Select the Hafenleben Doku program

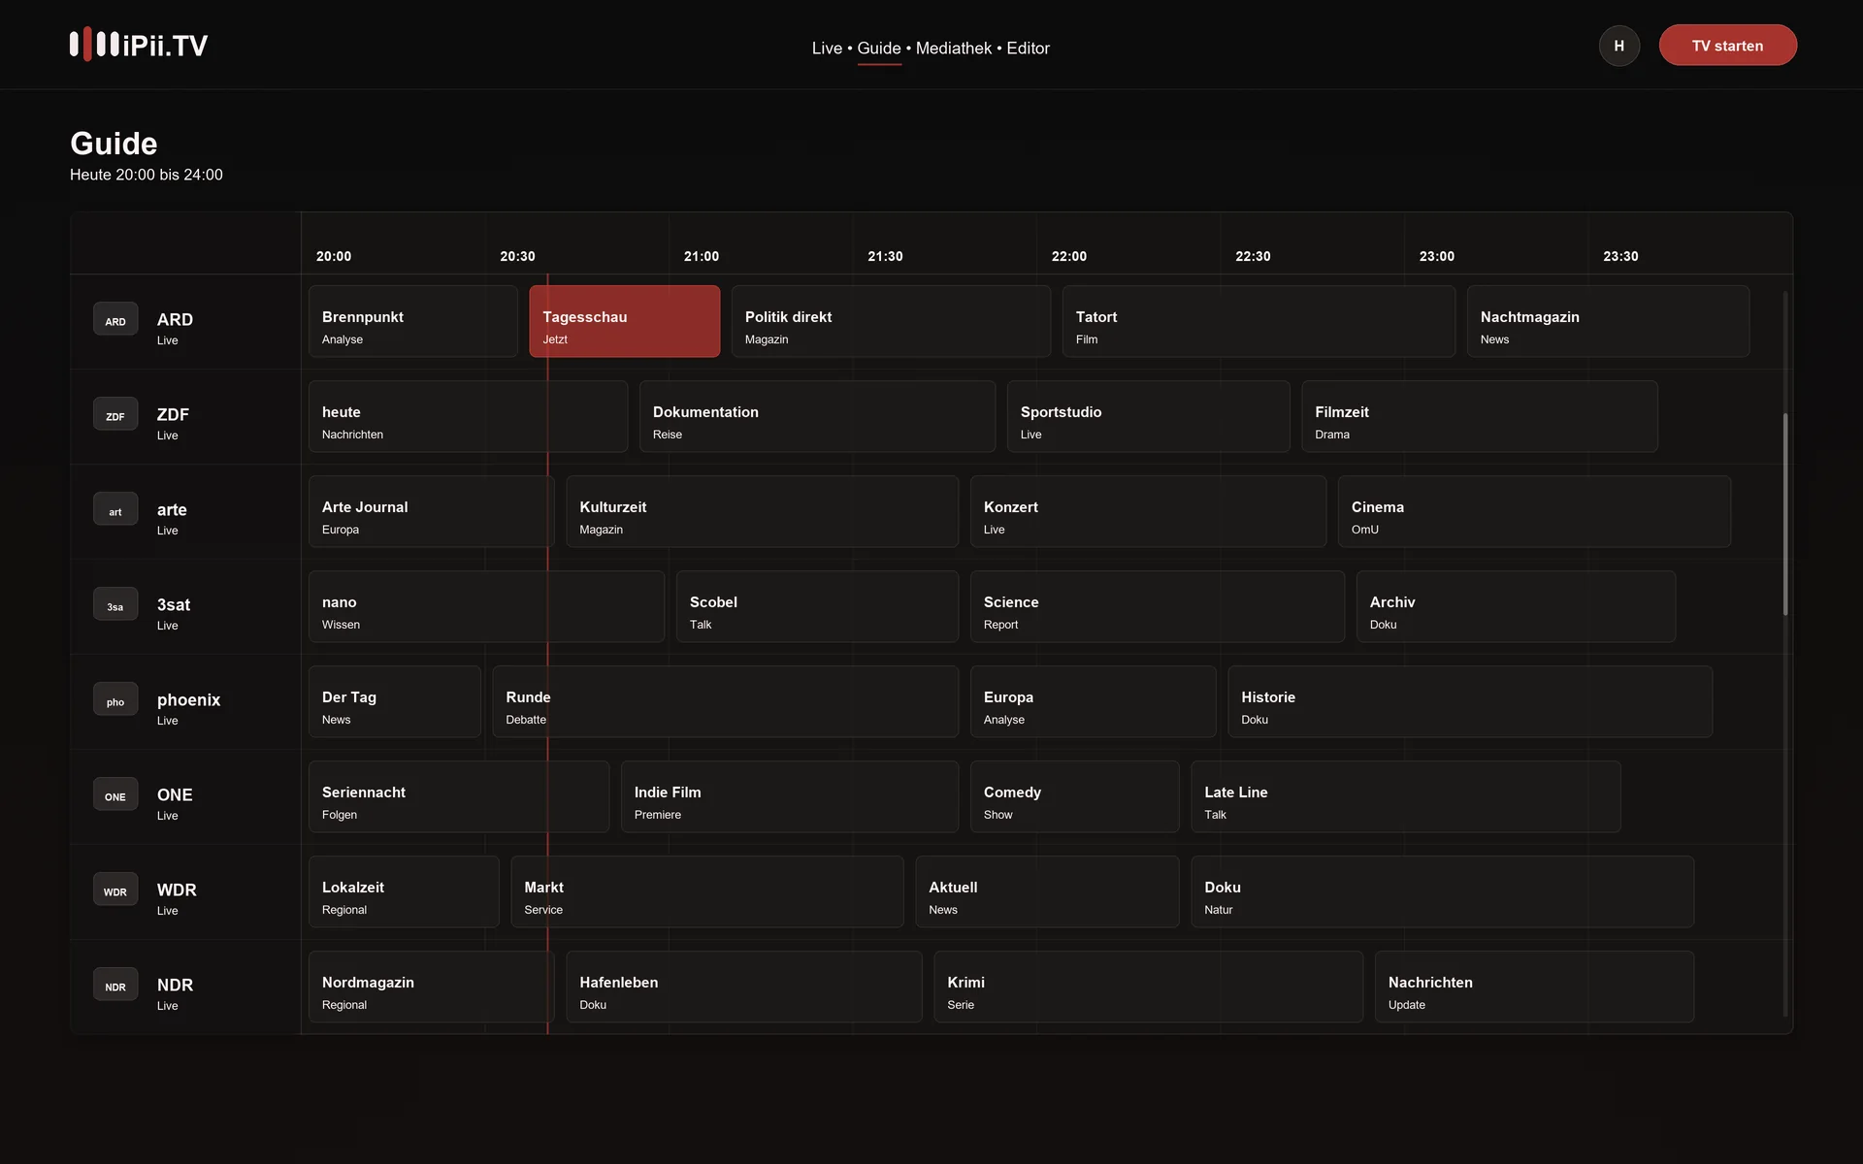[x=744, y=986]
